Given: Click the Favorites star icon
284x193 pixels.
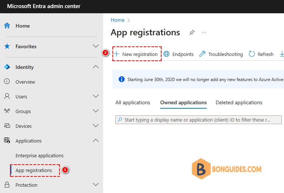Looking at the screenshot, I should [7, 46].
